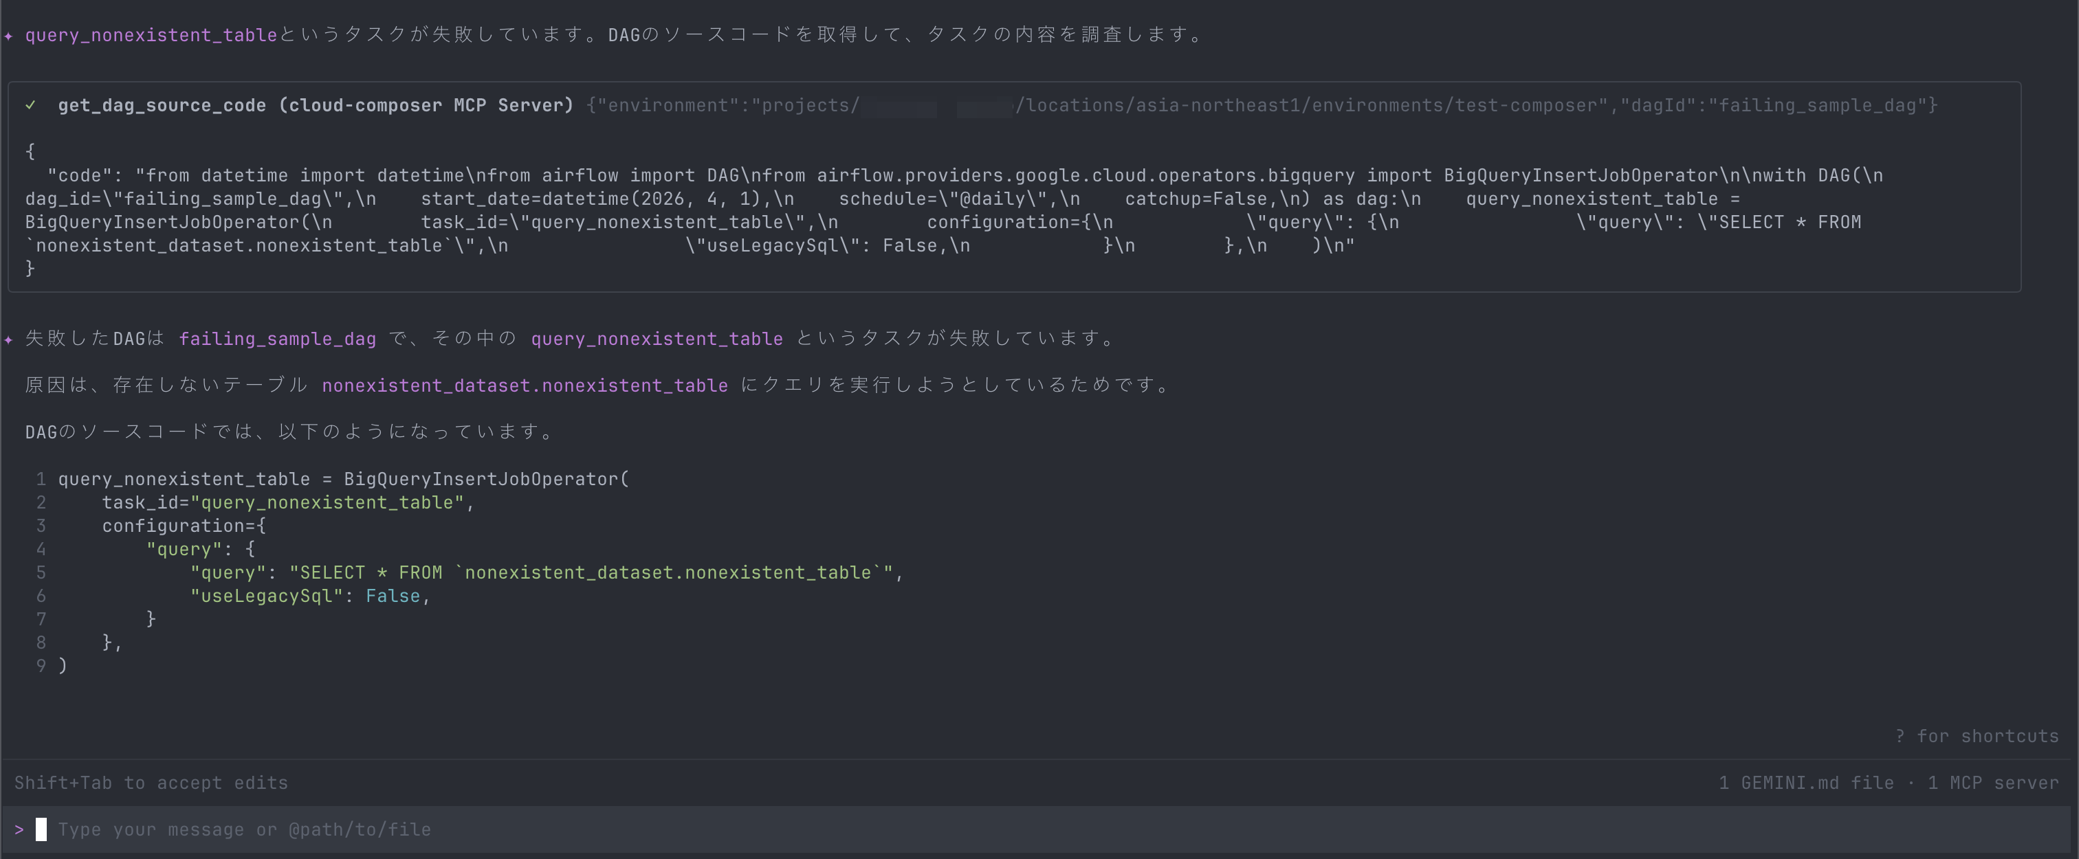Click the sparkle icon before the failing DAG response
2079x859 pixels.
[9, 339]
